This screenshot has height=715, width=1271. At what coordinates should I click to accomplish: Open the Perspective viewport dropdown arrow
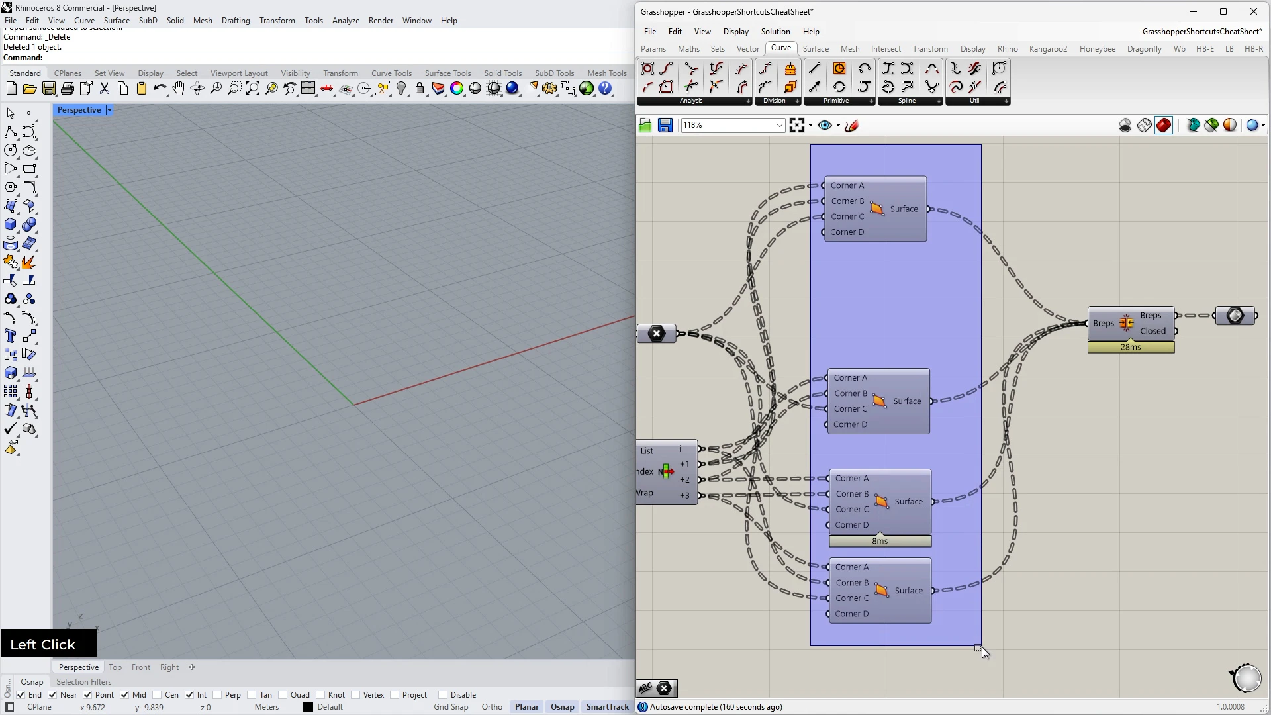tap(109, 110)
